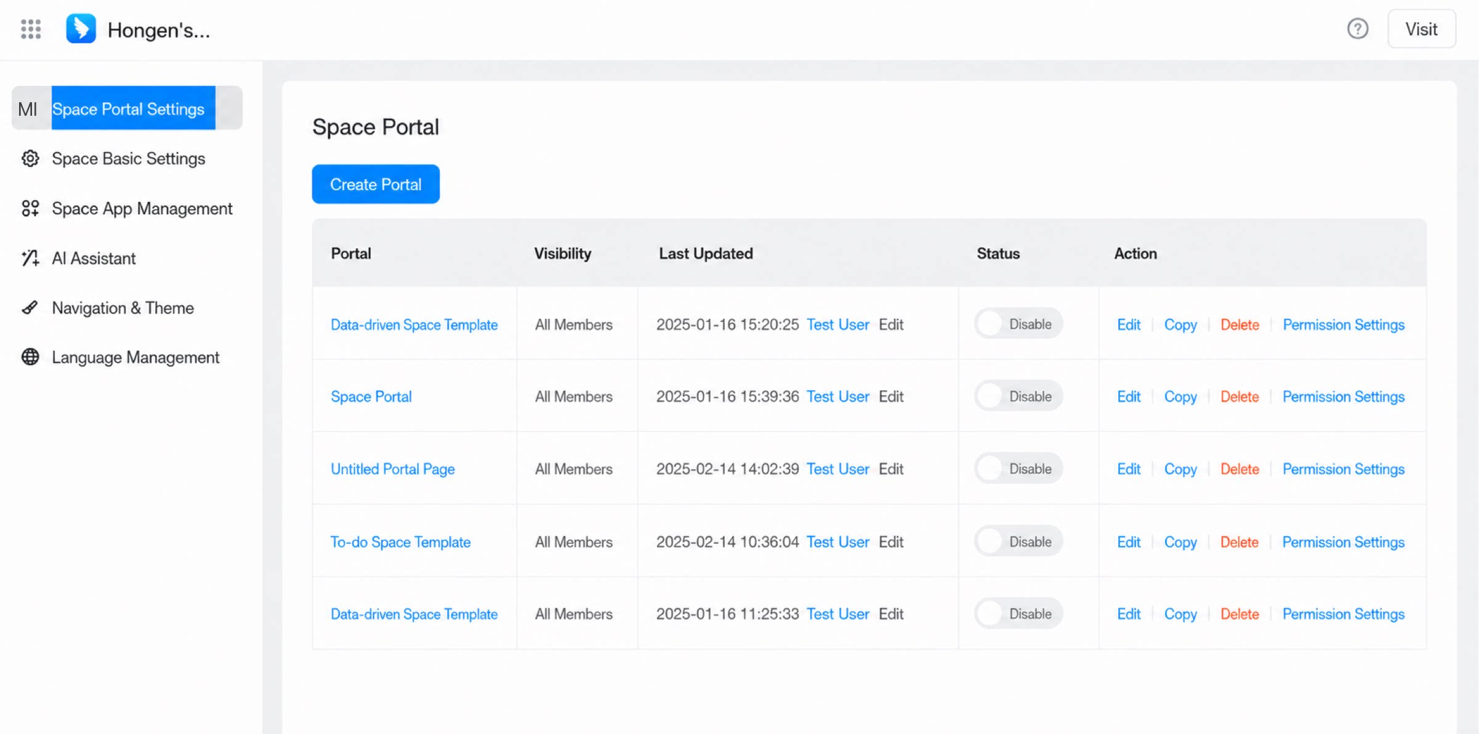Screen dimensions: 1479x734
Task: Select Space Portal Settings in sidebar
Action: point(127,108)
